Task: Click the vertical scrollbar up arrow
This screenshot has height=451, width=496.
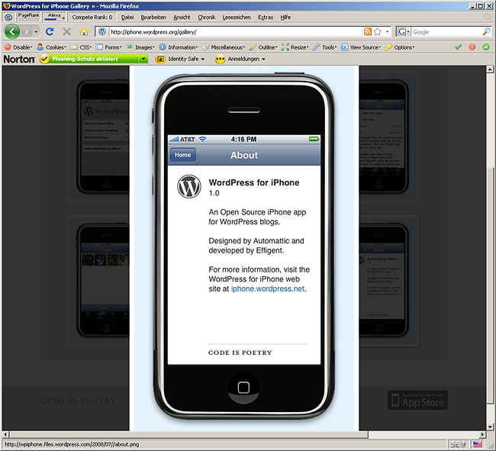Action: (490, 69)
